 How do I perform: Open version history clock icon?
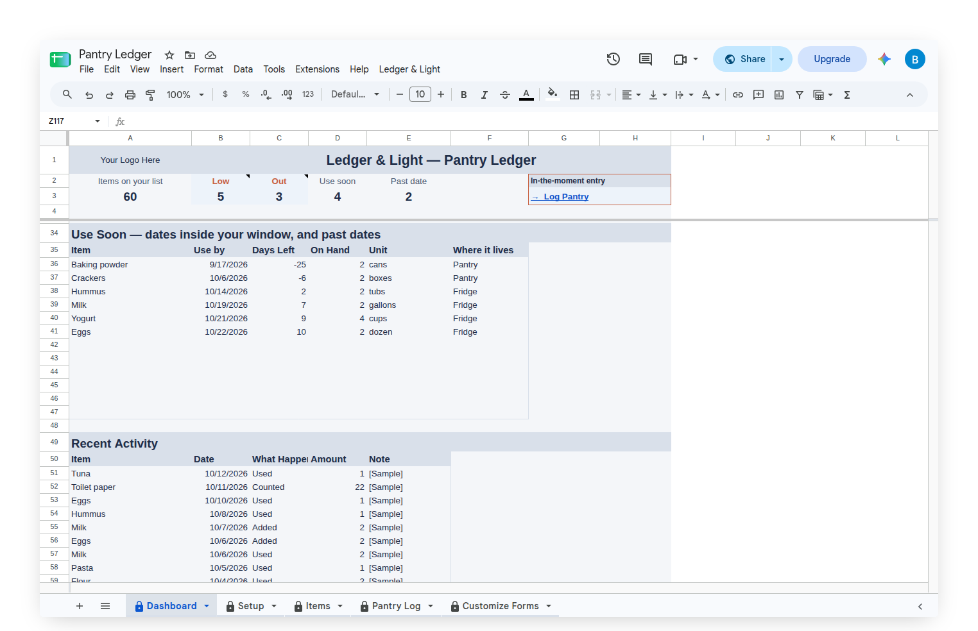[x=613, y=59]
